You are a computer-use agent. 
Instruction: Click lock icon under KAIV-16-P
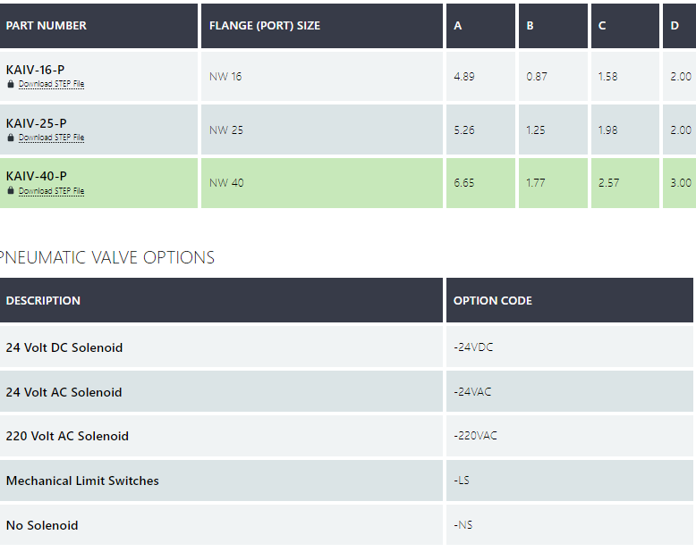click(11, 85)
